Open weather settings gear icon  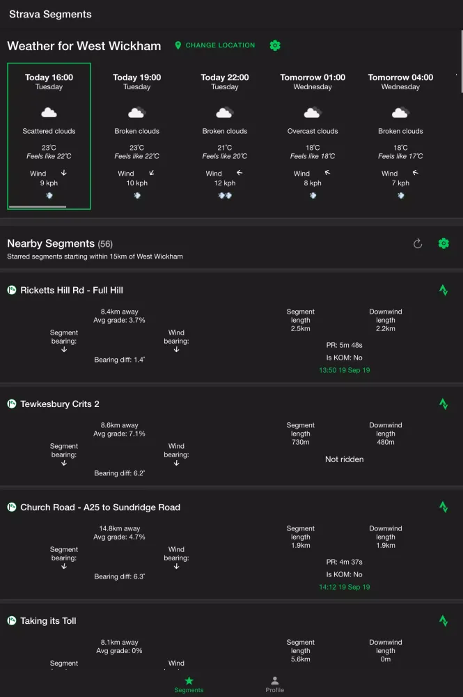pos(275,45)
